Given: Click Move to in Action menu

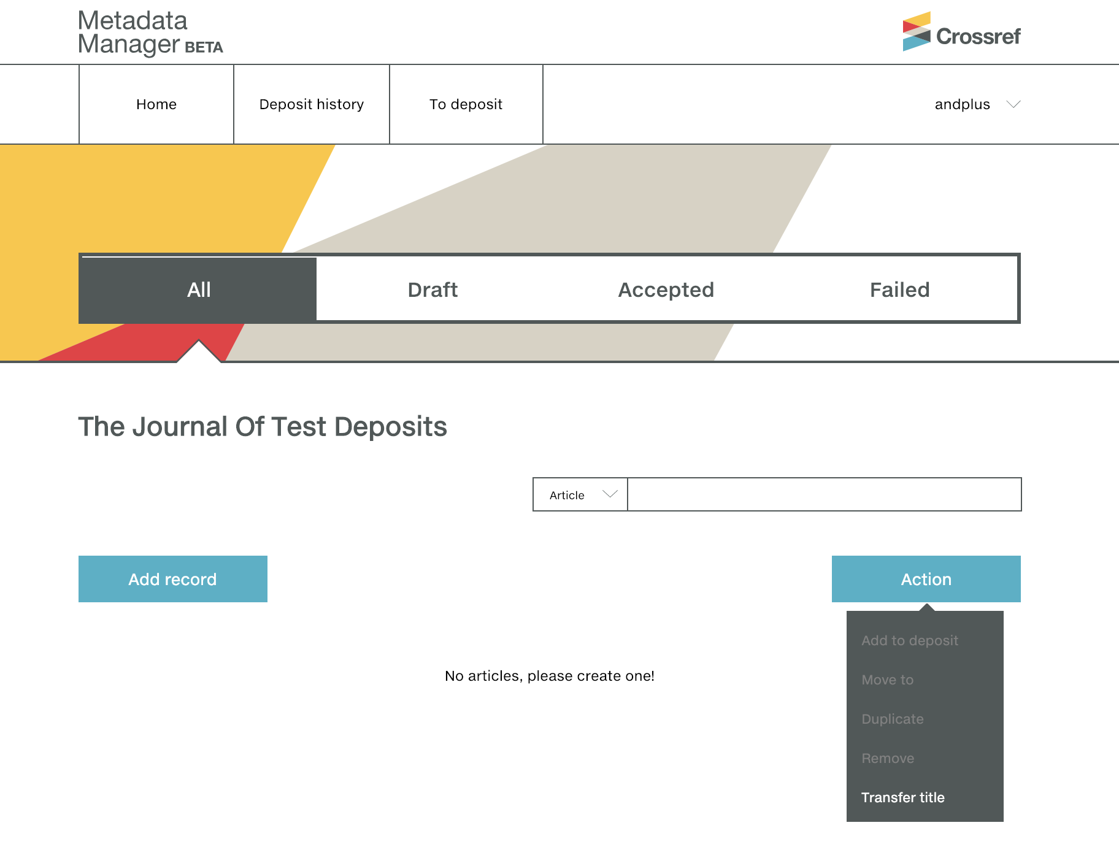Looking at the screenshot, I should click(x=887, y=680).
